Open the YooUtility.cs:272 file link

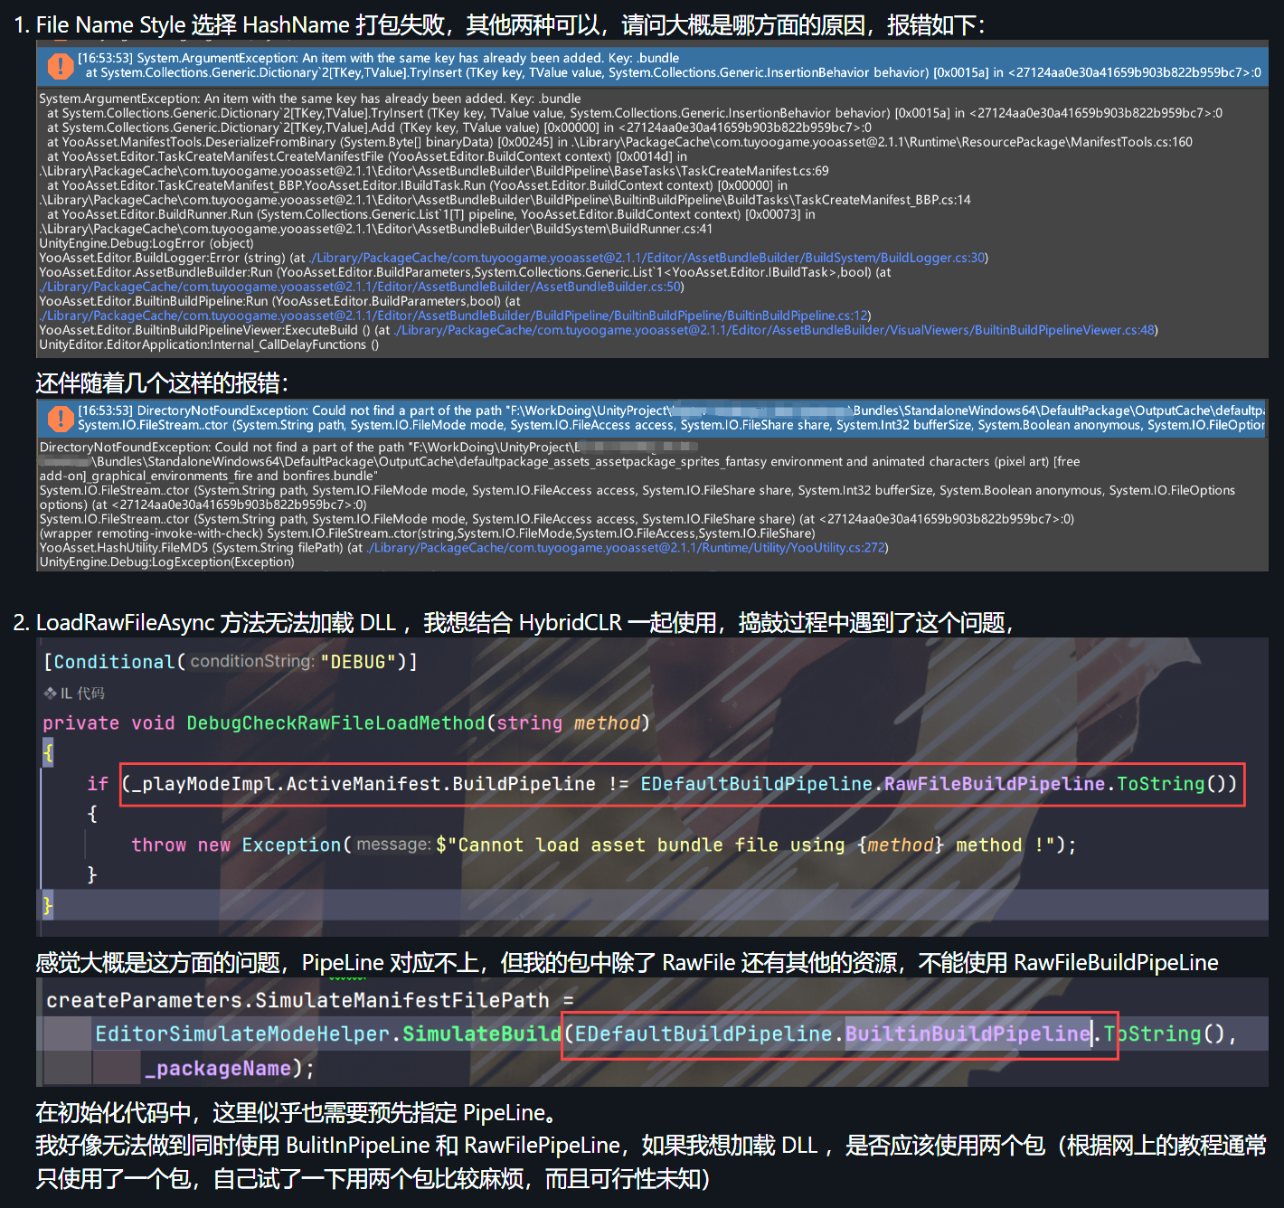(x=627, y=548)
